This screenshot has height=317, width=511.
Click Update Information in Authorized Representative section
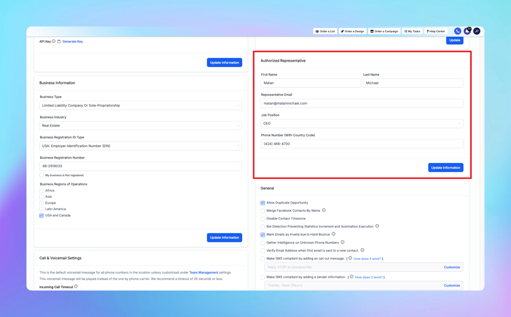[x=445, y=167]
